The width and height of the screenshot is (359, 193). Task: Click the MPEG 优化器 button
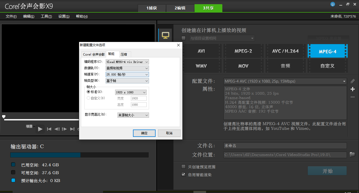[x=329, y=38]
